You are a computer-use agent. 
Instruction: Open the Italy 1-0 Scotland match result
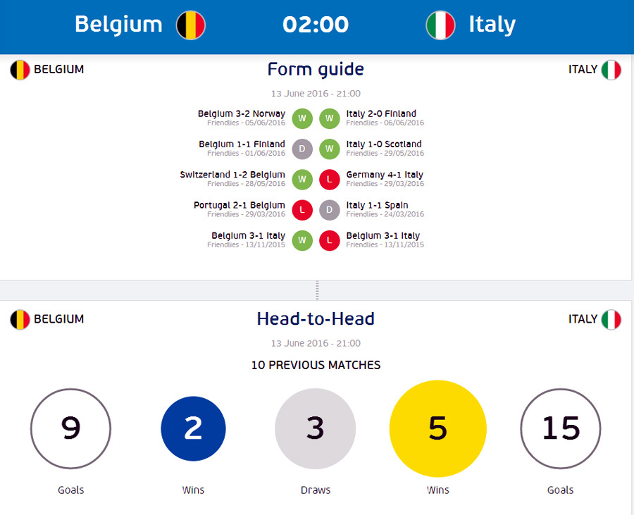[x=384, y=144]
